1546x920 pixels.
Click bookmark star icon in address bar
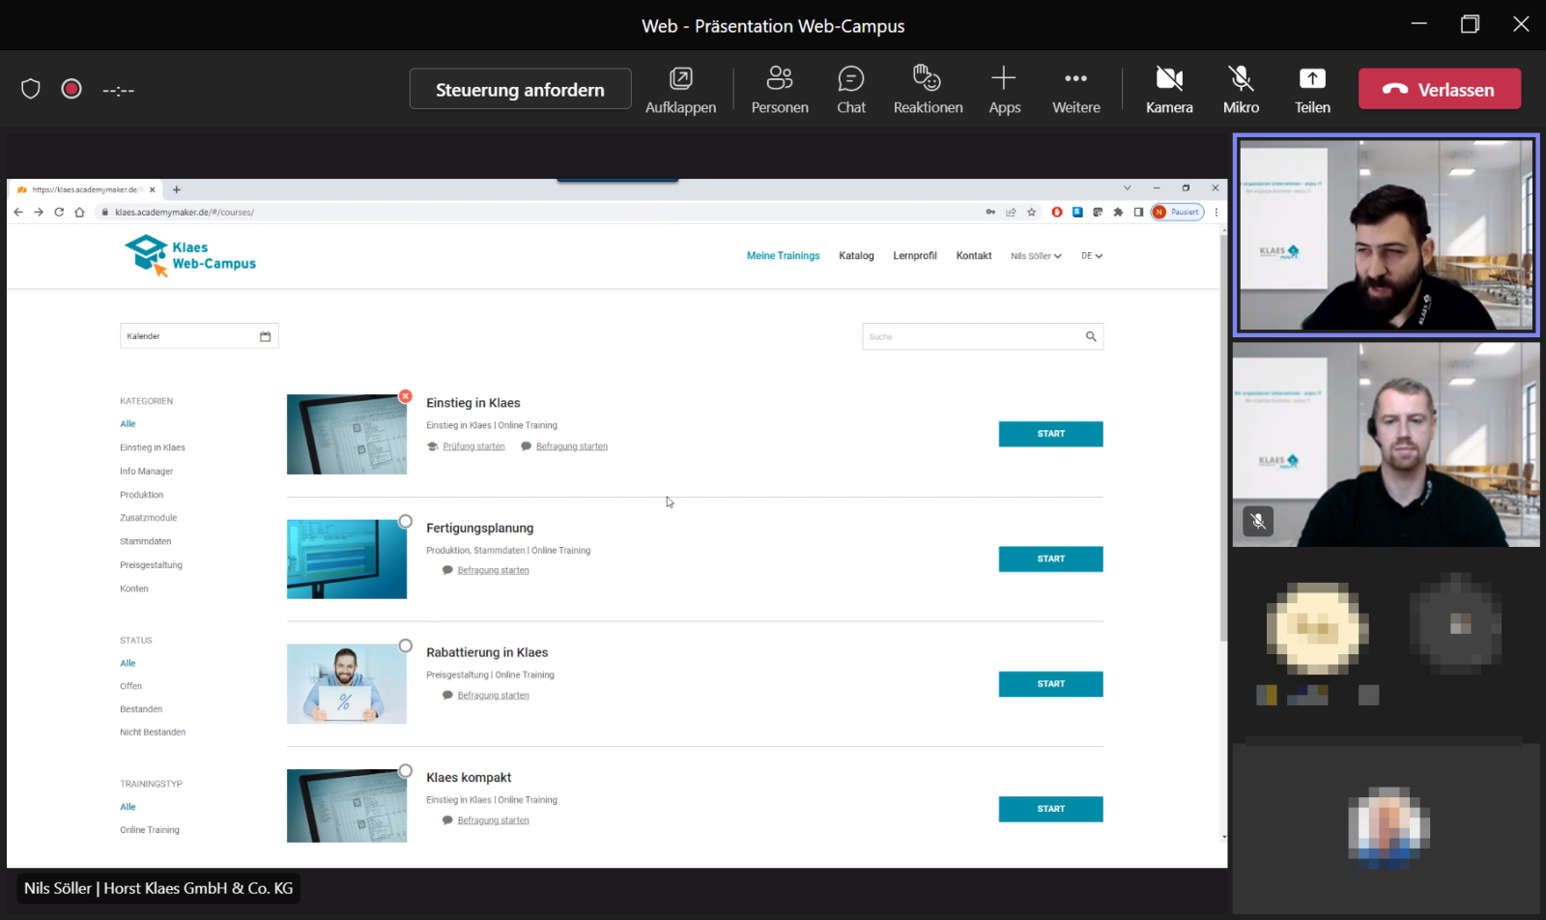click(1032, 213)
